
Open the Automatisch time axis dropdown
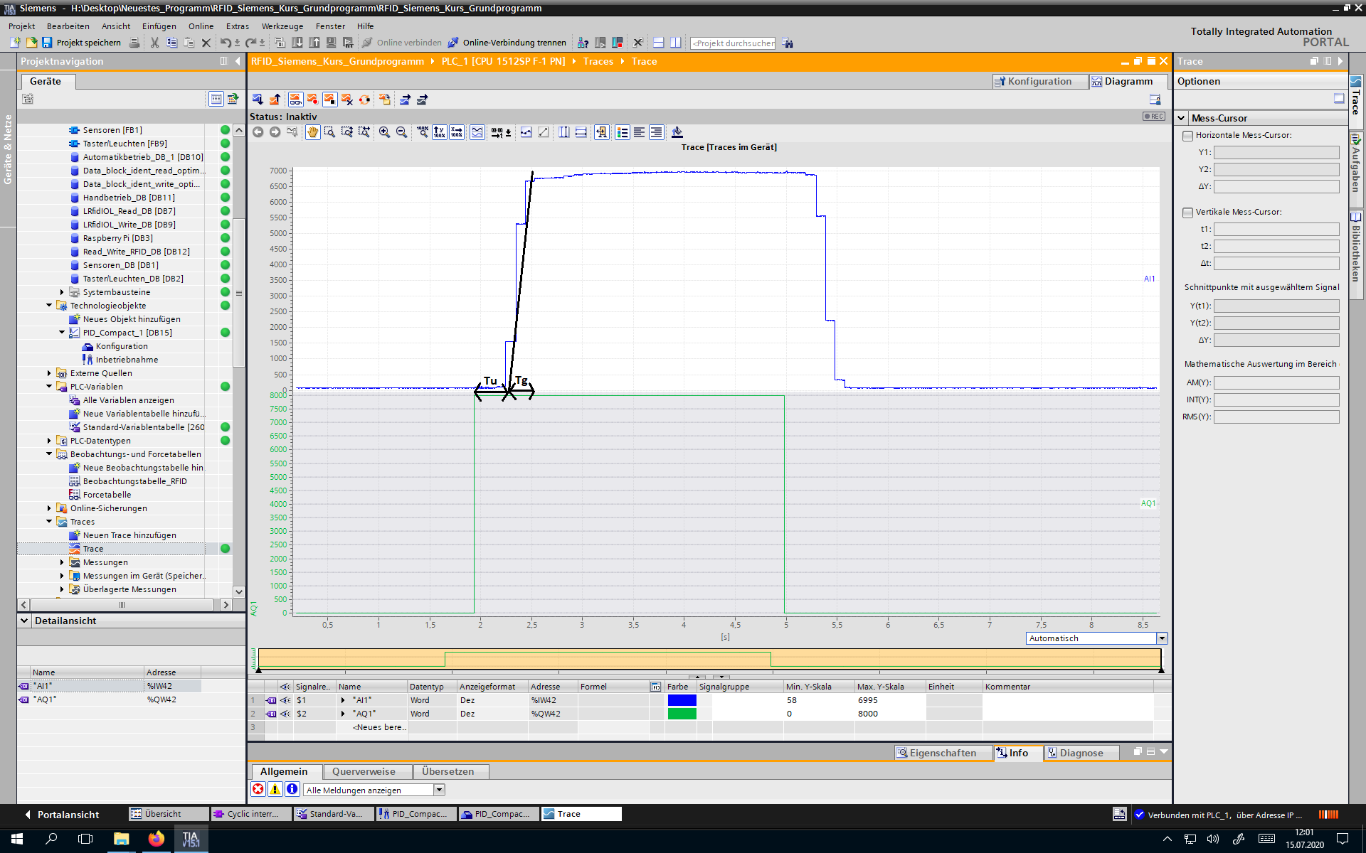pyautogui.click(x=1161, y=638)
